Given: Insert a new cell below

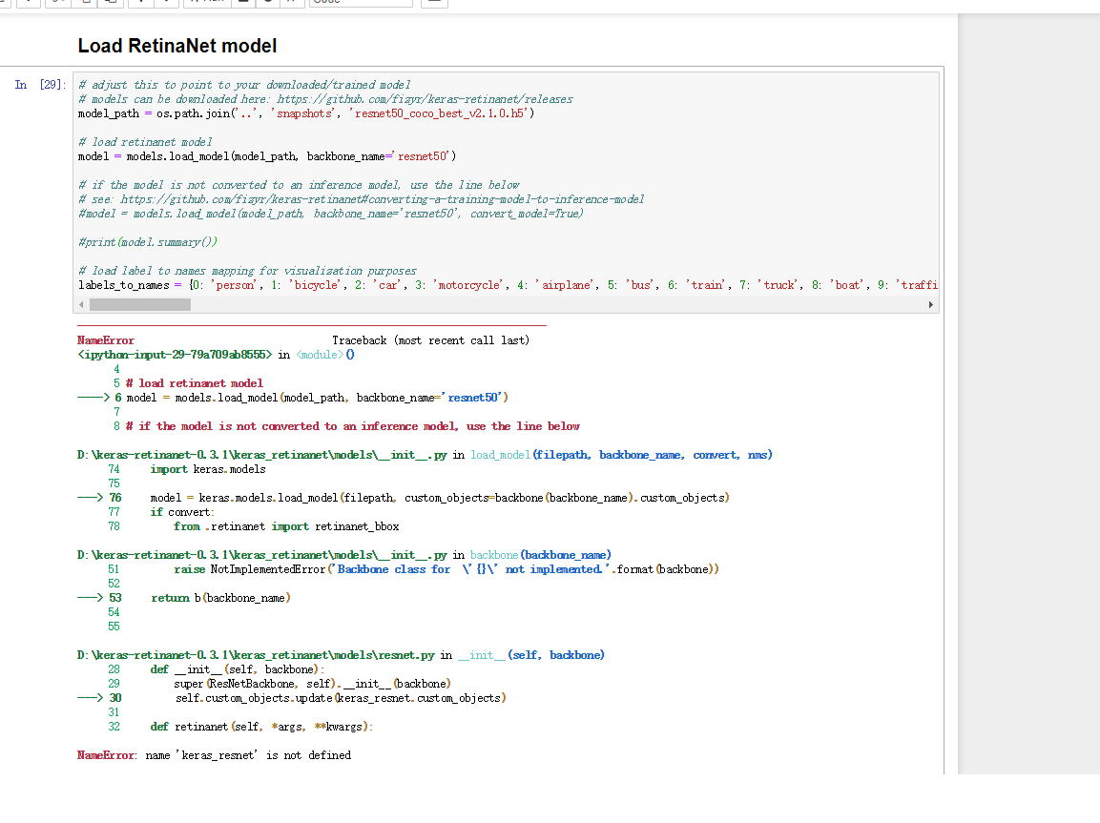Looking at the screenshot, I should [29, 5].
